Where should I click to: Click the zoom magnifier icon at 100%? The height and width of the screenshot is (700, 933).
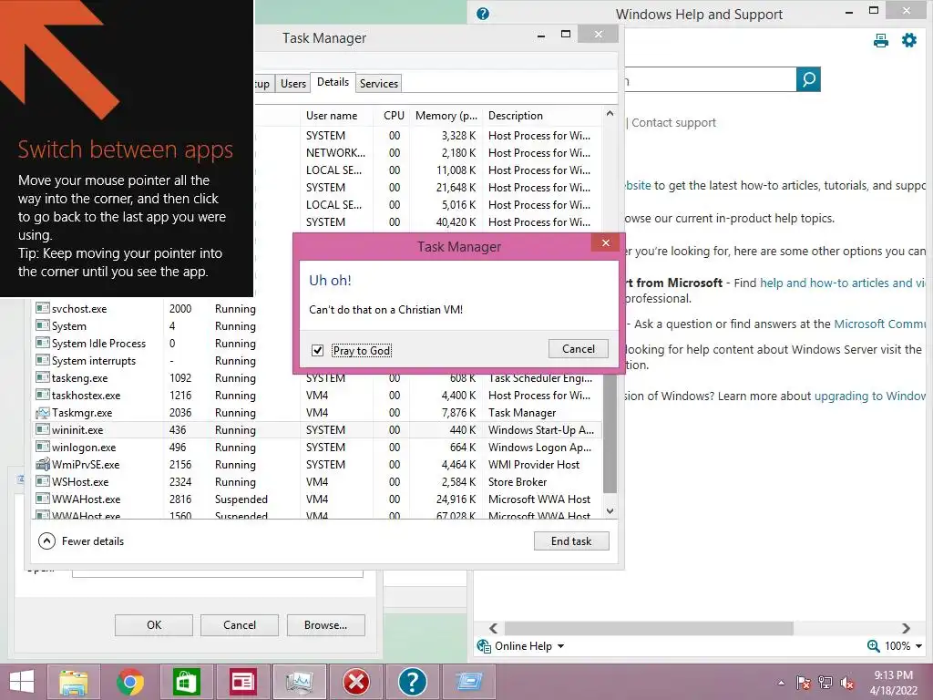874,646
